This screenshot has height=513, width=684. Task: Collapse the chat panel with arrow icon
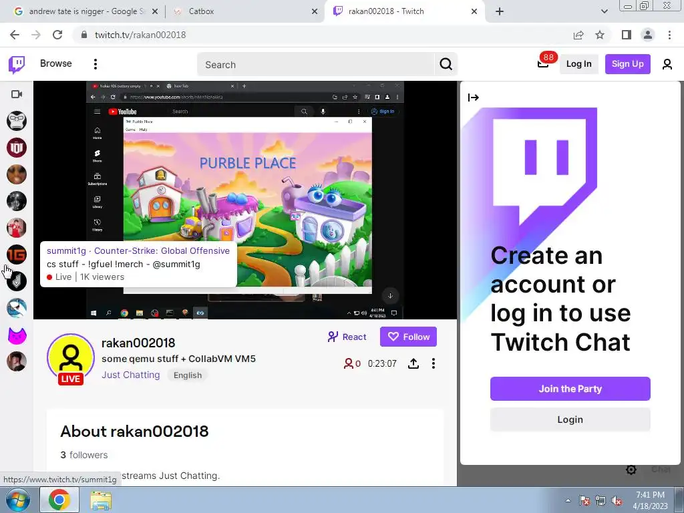[x=474, y=98]
